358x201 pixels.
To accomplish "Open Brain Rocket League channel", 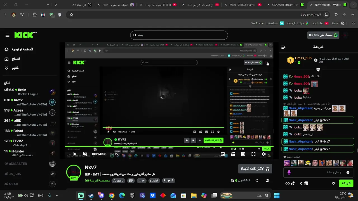I will (30, 92).
